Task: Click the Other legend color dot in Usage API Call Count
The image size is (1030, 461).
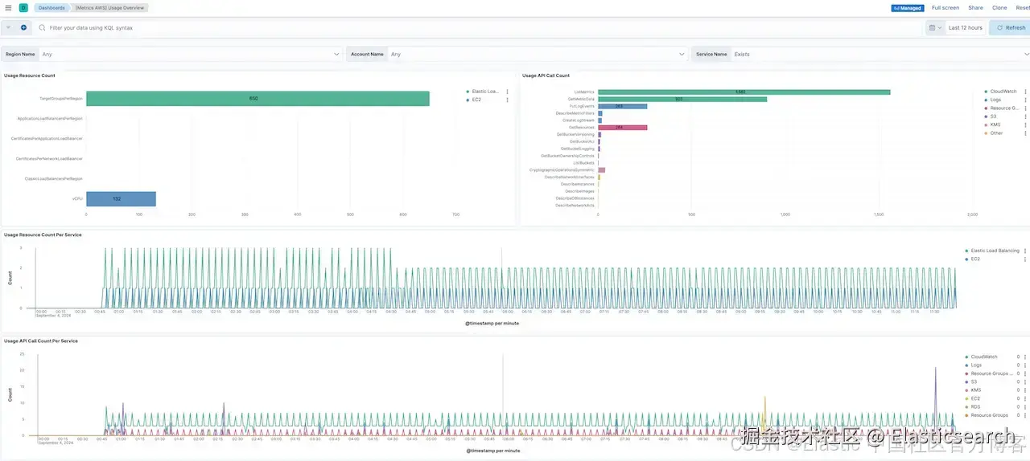Action: click(x=986, y=133)
